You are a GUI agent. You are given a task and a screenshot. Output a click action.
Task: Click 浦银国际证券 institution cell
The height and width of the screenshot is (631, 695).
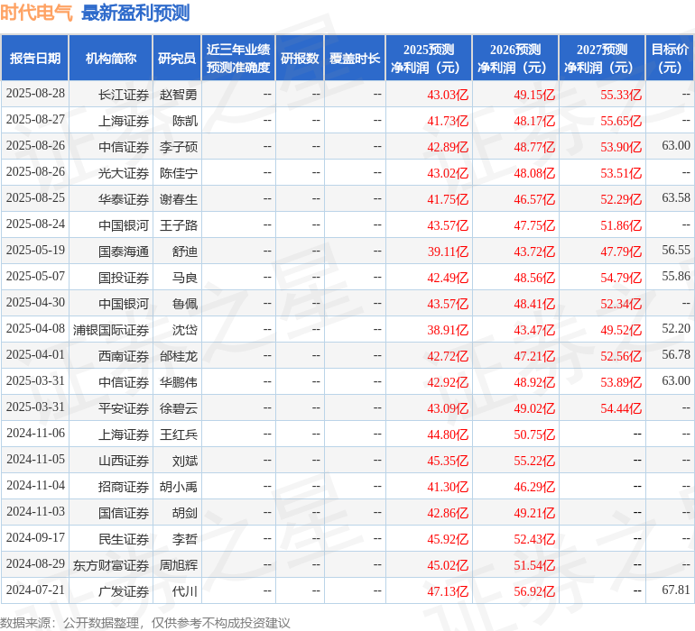click(111, 329)
